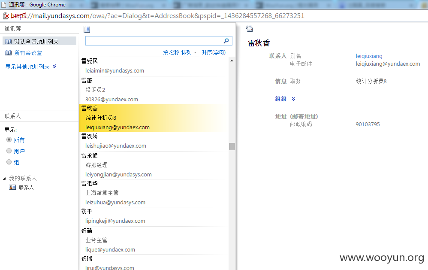Select contact 雷永健
Image resolution: width=428 pixels, height=270 pixels.
pyautogui.click(x=90, y=155)
